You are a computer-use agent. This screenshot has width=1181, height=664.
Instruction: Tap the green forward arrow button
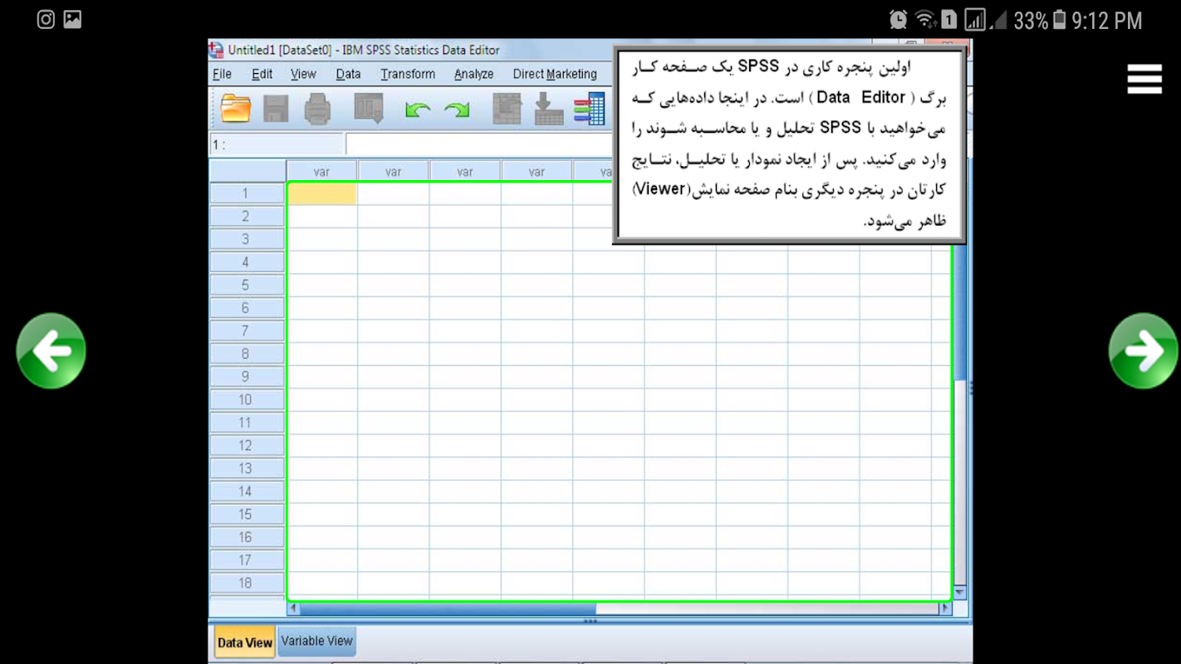[x=1144, y=351]
